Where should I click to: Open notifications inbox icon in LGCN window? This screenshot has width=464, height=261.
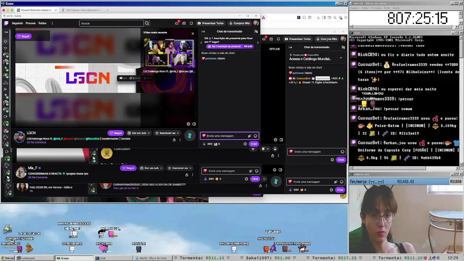pos(184,23)
